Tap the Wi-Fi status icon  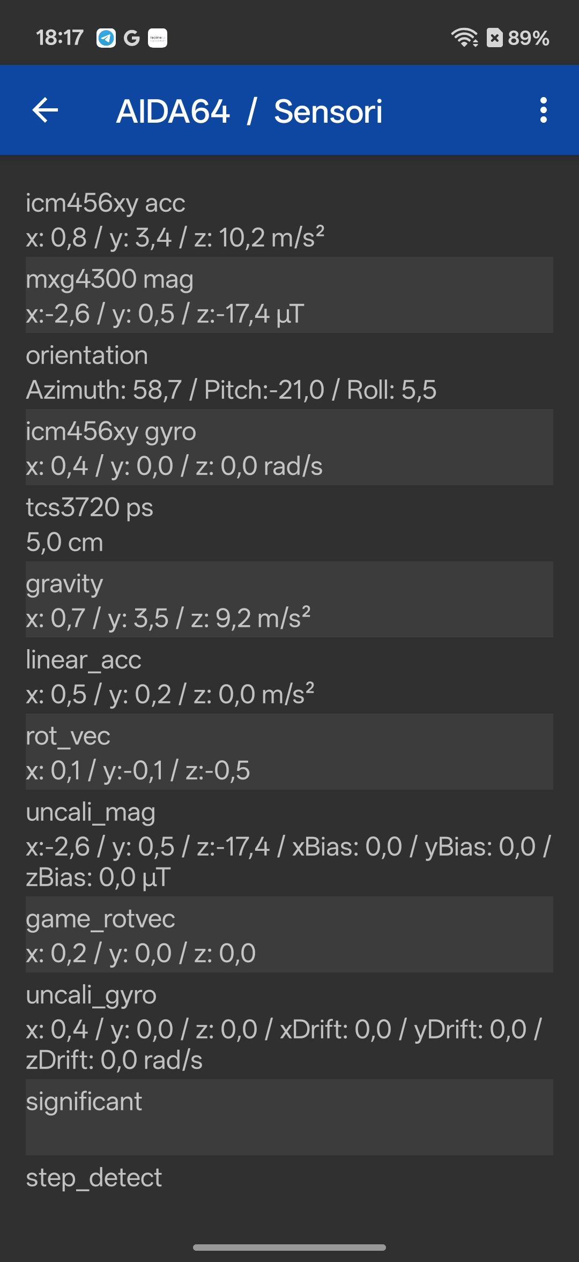pyautogui.click(x=464, y=38)
